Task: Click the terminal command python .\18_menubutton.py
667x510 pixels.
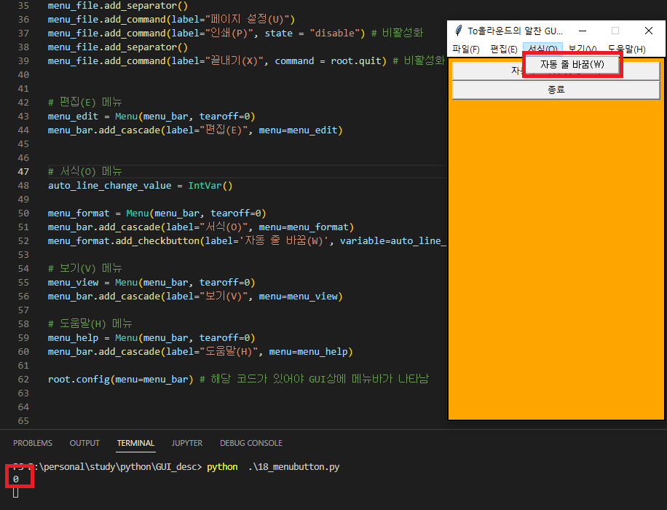Action: (273, 467)
